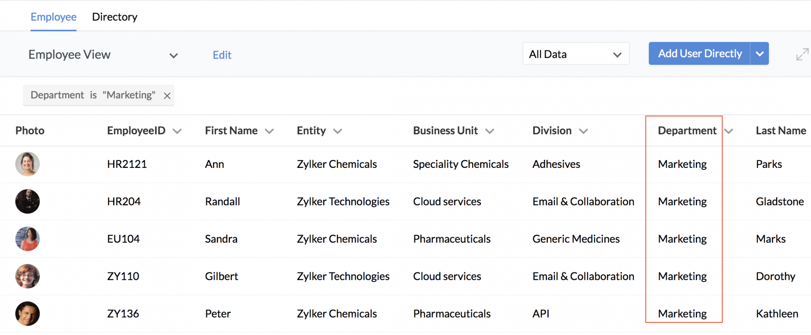Click Email & Collaboration in Randall's row
The width and height of the screenshot is (811, 335).
(583, 201)
